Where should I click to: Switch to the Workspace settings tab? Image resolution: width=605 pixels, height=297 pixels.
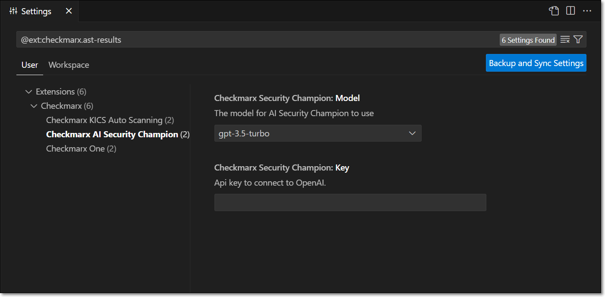tap(69, 65)
